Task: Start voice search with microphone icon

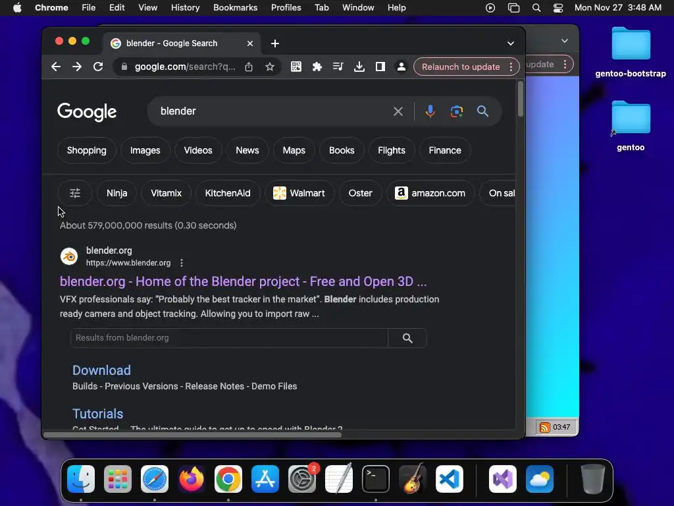Action: pyautogui.click(x=430, y=111)
